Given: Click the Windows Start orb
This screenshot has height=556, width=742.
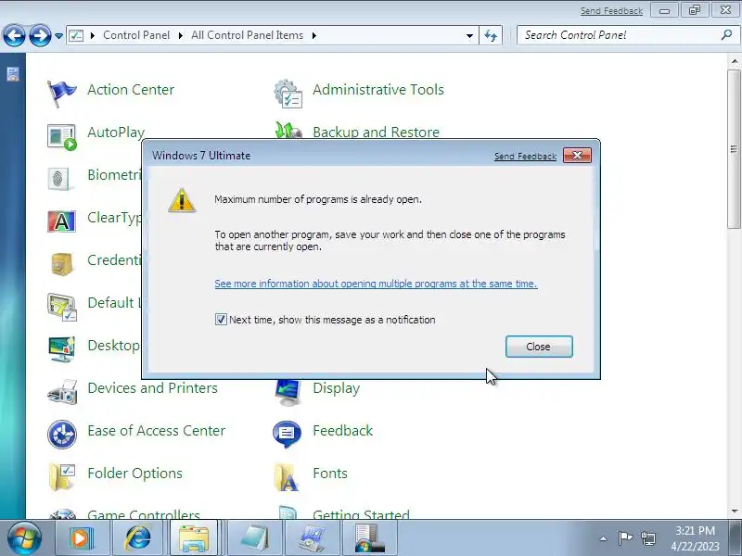Looking at the screenshot, I should click(24, 538).
